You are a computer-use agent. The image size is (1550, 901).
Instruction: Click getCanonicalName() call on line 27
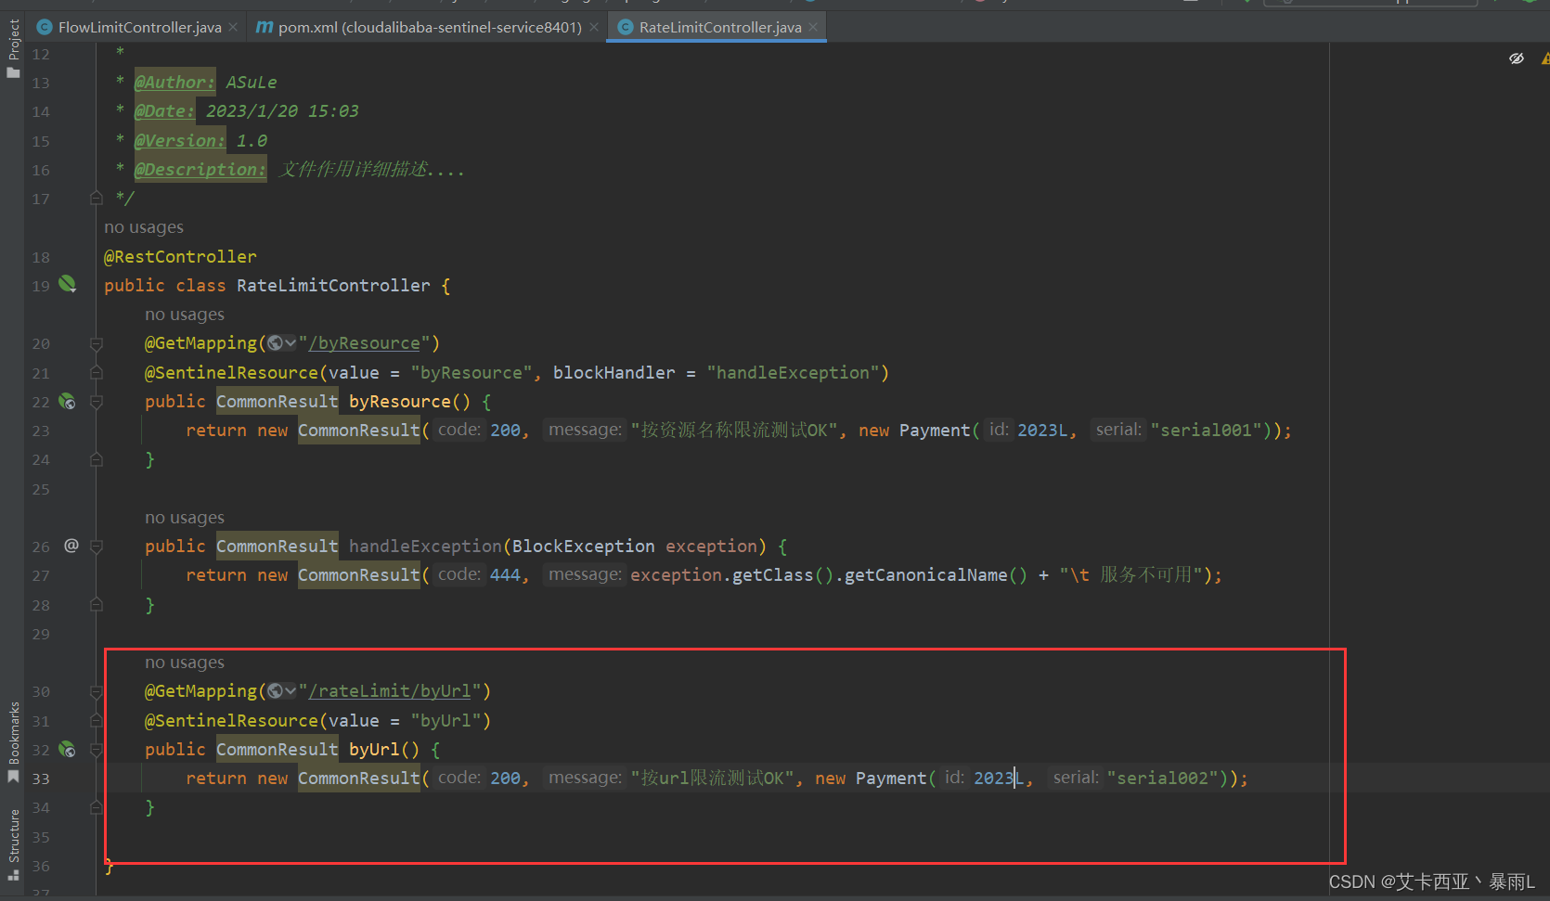pos(936,575)
